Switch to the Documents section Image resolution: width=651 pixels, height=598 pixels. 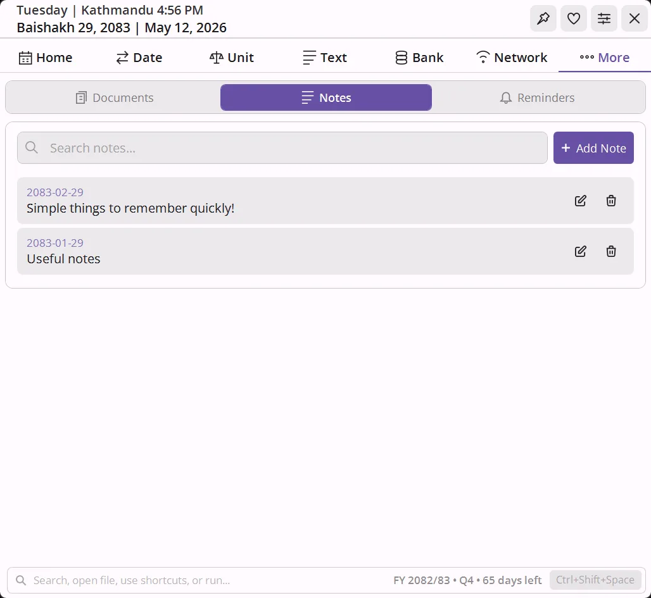tap(115, 97)
